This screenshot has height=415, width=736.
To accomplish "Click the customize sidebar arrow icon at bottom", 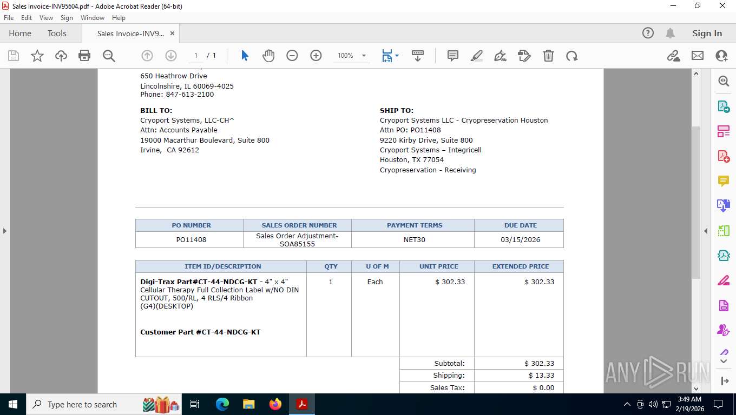I will [725, 381].
